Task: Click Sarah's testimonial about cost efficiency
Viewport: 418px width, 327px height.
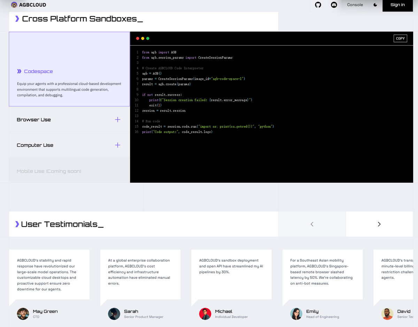Action: pos(139,272)
